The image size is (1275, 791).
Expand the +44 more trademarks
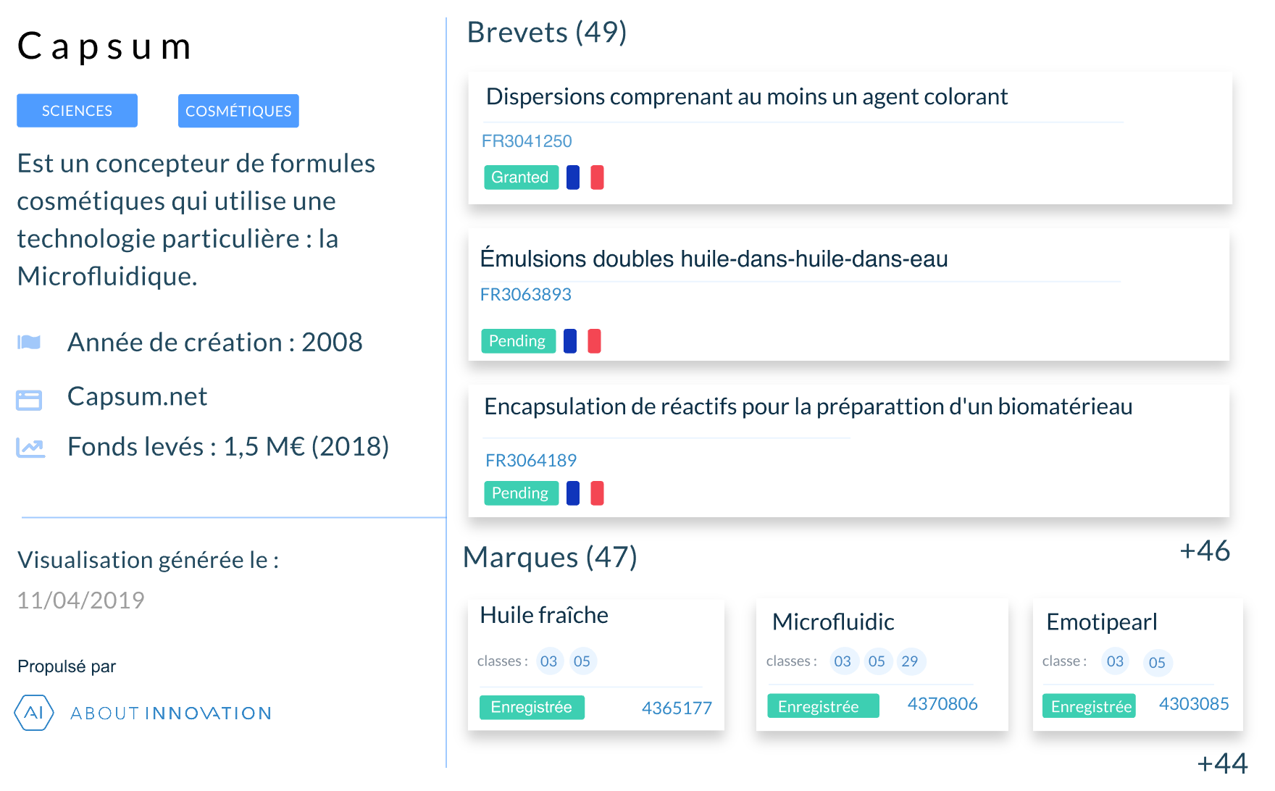pyautogui.click(x=1222, y=763)
